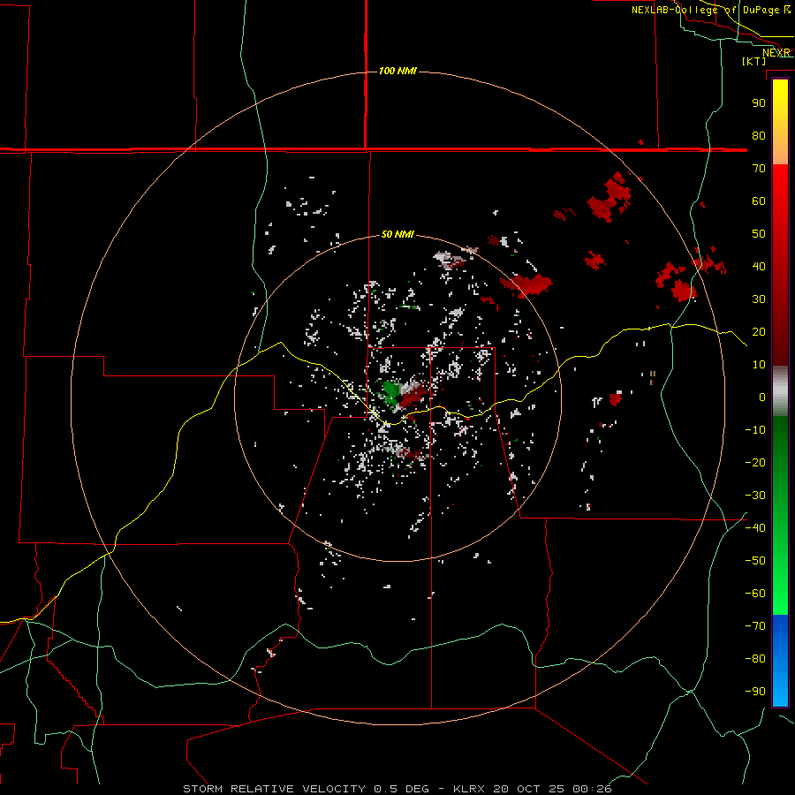The height and width of the screenshot is (795, 795).
Task: Click the -10 value on velocity scale
Action: [755, 430]
